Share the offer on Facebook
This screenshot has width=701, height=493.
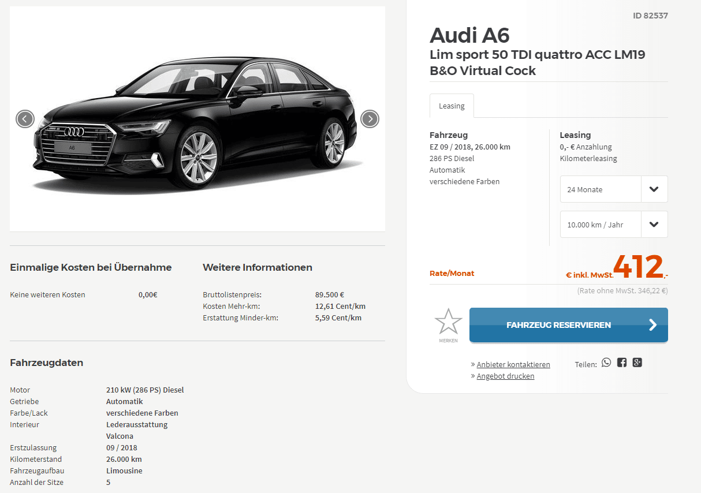[x=621, y=363]
